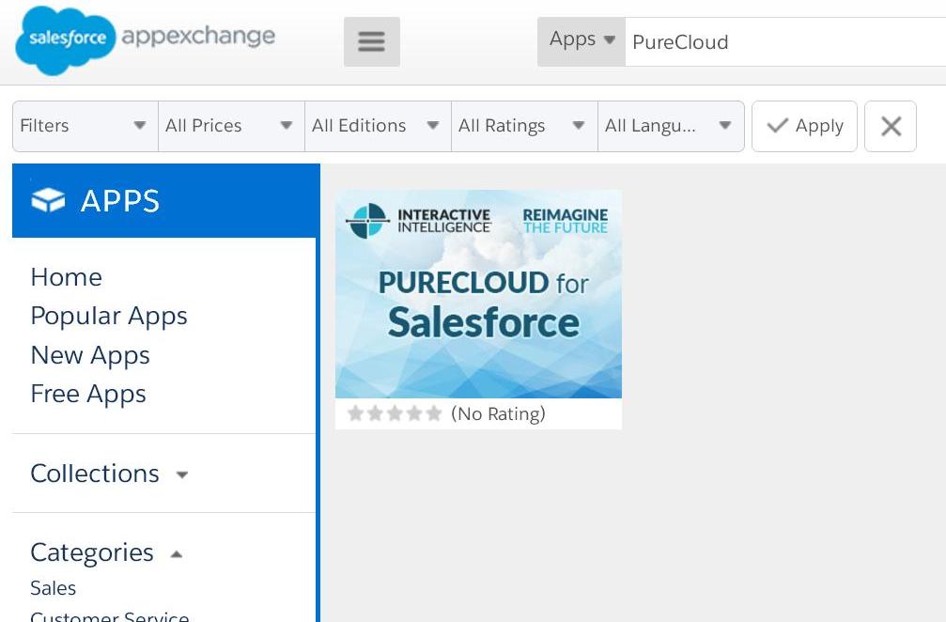This screenshot has height=622, width=946.
Task: Open the All Prices dropdown
Action: tap(231, 126)
